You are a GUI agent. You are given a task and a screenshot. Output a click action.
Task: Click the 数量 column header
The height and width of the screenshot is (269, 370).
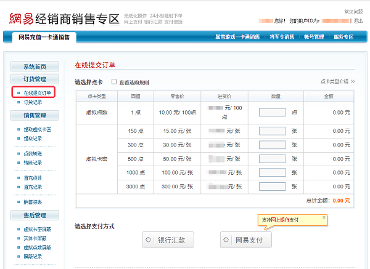point(276,96)
